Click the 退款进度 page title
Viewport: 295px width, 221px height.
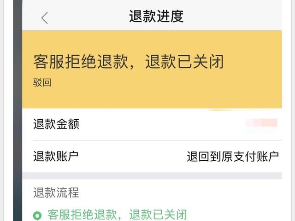[156, 17]
